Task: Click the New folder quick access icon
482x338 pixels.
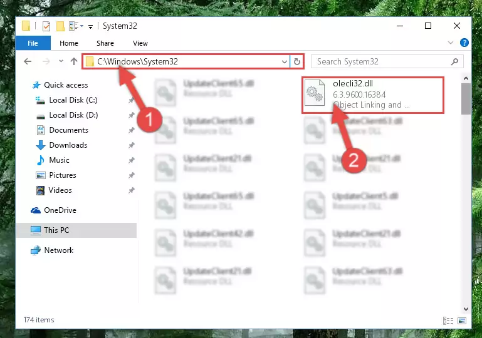Action: (x=60, y=26)
